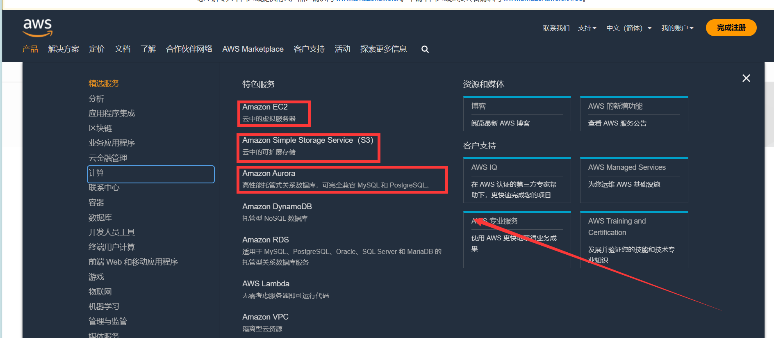The height and width of the screenshot is (338, 774).
Task: Select the 游戏 category
Action: (x=96, y=277)
